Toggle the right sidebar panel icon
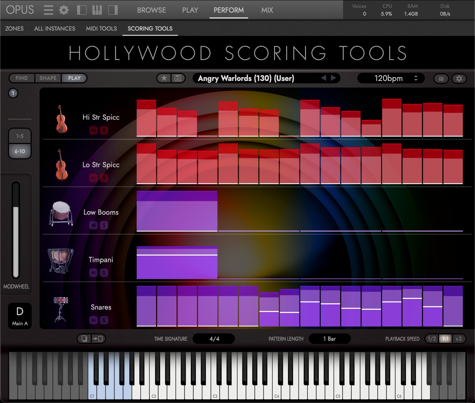The image size is (475, 403). point(113,10)
